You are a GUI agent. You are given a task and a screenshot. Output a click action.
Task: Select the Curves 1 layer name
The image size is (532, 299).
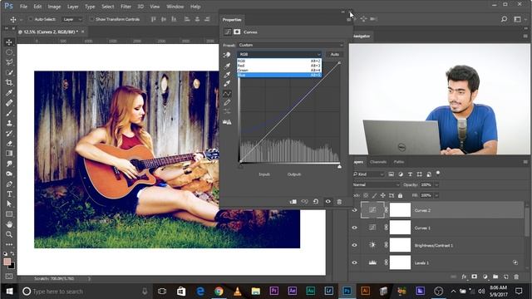[422, 228]
